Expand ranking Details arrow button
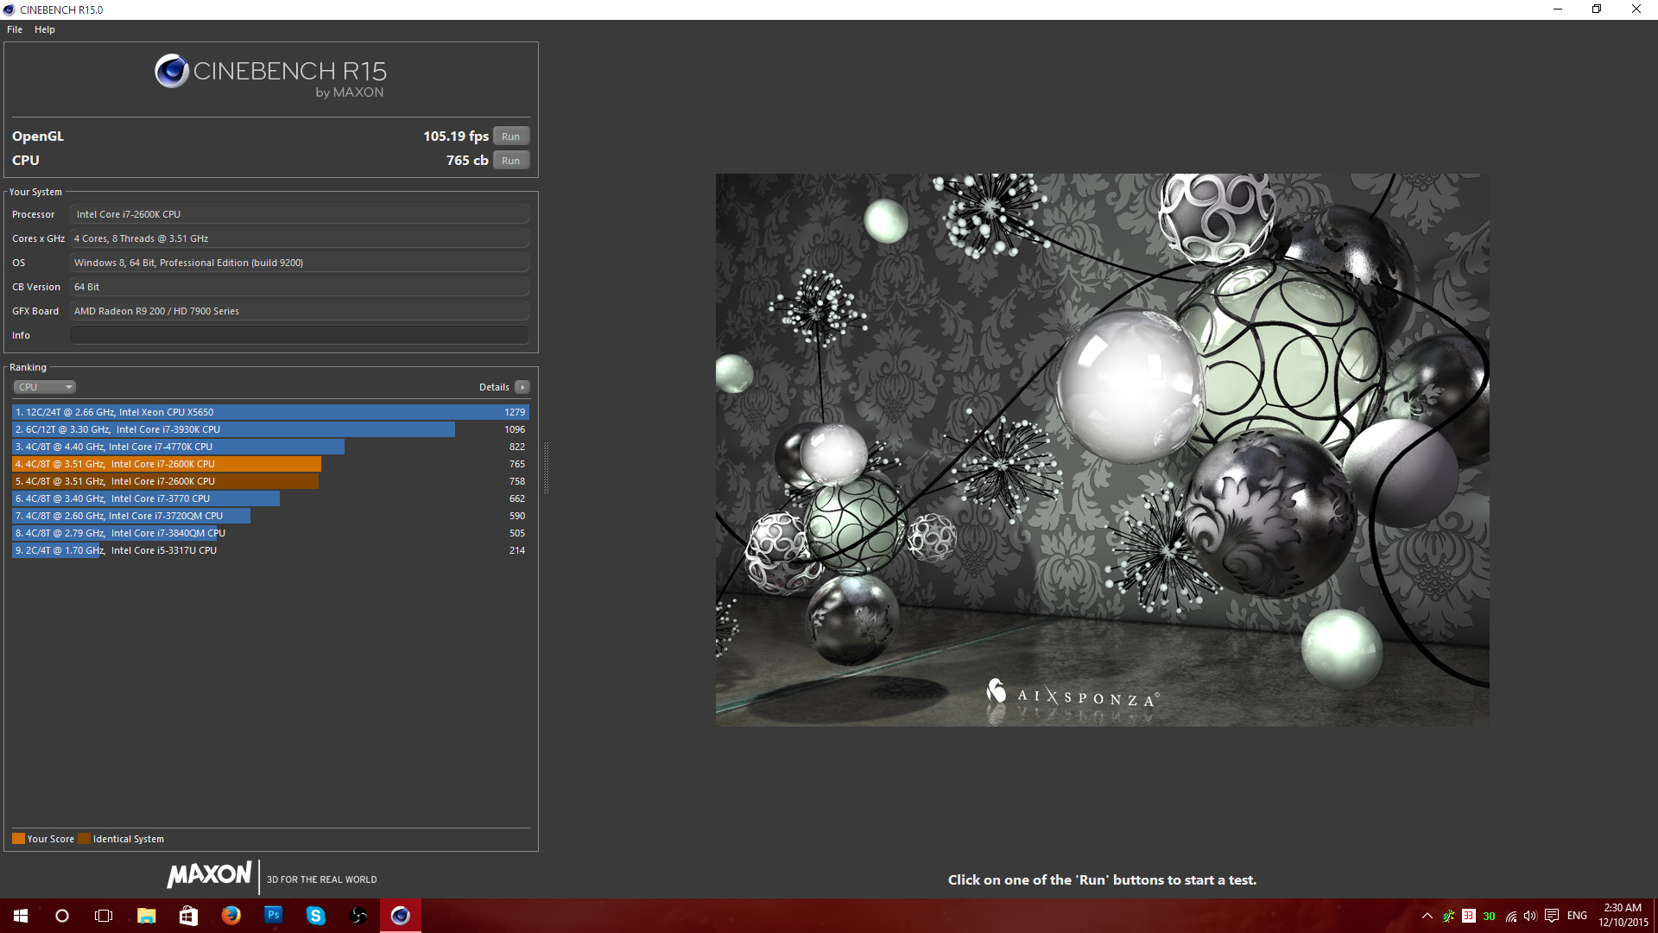 coord(522,387)
